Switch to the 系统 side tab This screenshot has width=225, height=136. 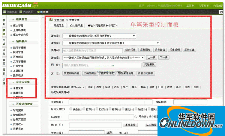click(4, 82)
